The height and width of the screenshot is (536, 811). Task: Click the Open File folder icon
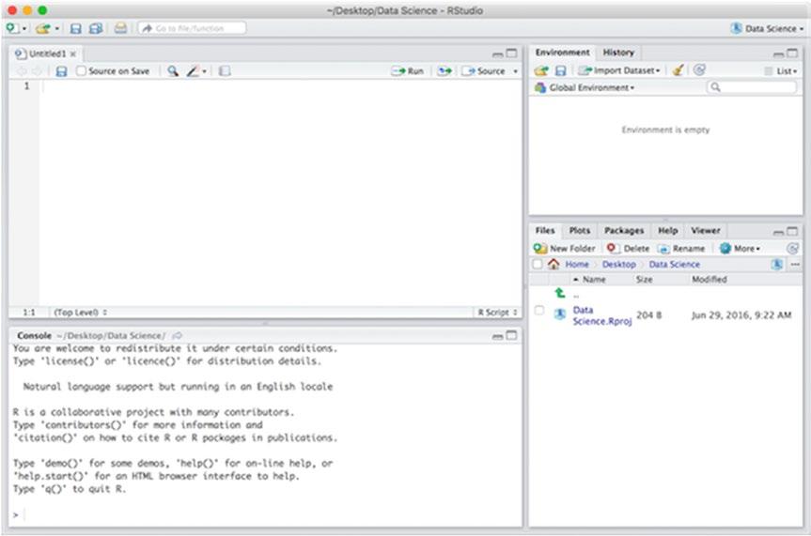point(43,28)
